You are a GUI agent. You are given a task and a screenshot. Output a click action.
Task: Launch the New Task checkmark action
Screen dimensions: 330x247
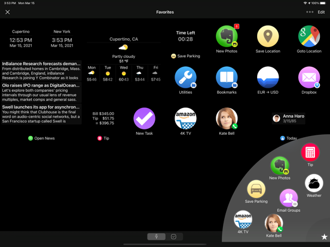tap(145, 119)
